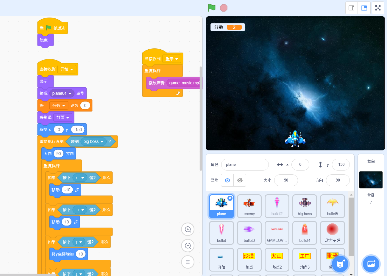
Task: Open the plane01 costume dropdown
Action: click(x=70, y=94)
